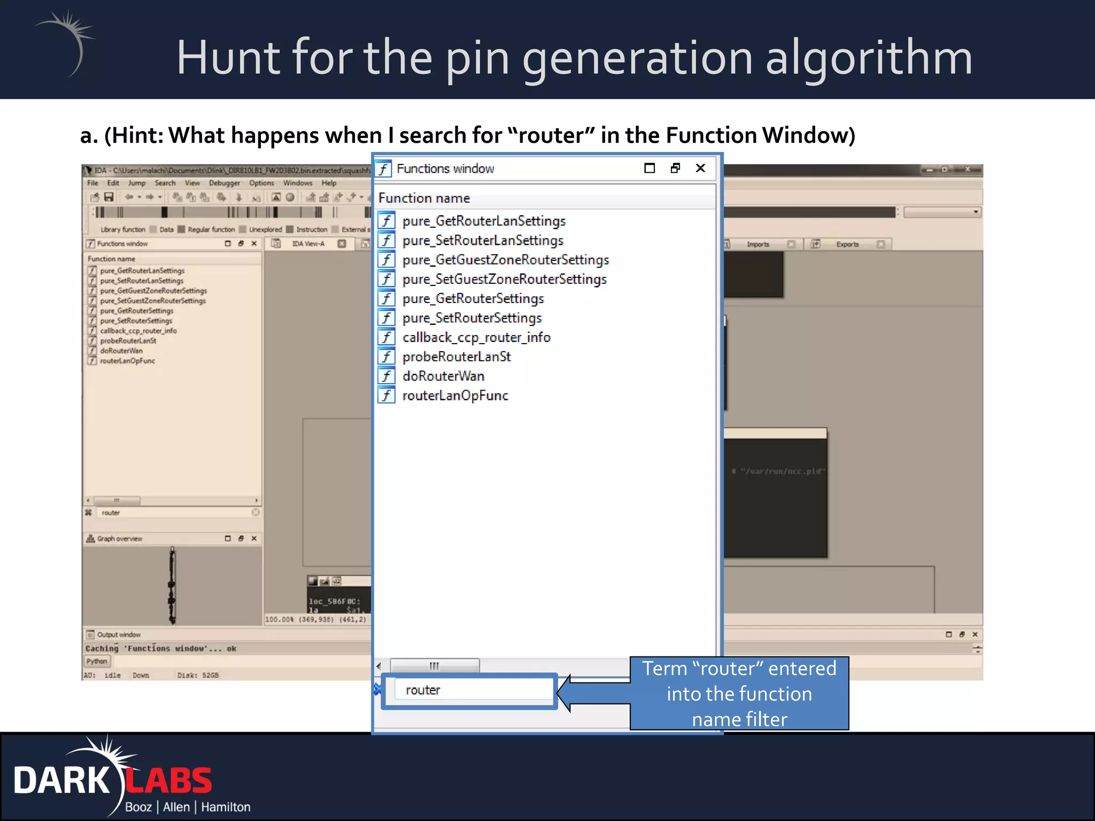This screenshot has height=821, width=1095.
Task: Click Function name column header in small IDA panel
Action: (x=173, y=259)
